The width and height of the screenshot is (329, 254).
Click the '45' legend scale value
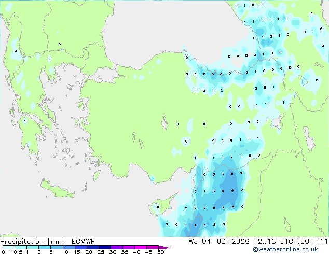(148, 252)
